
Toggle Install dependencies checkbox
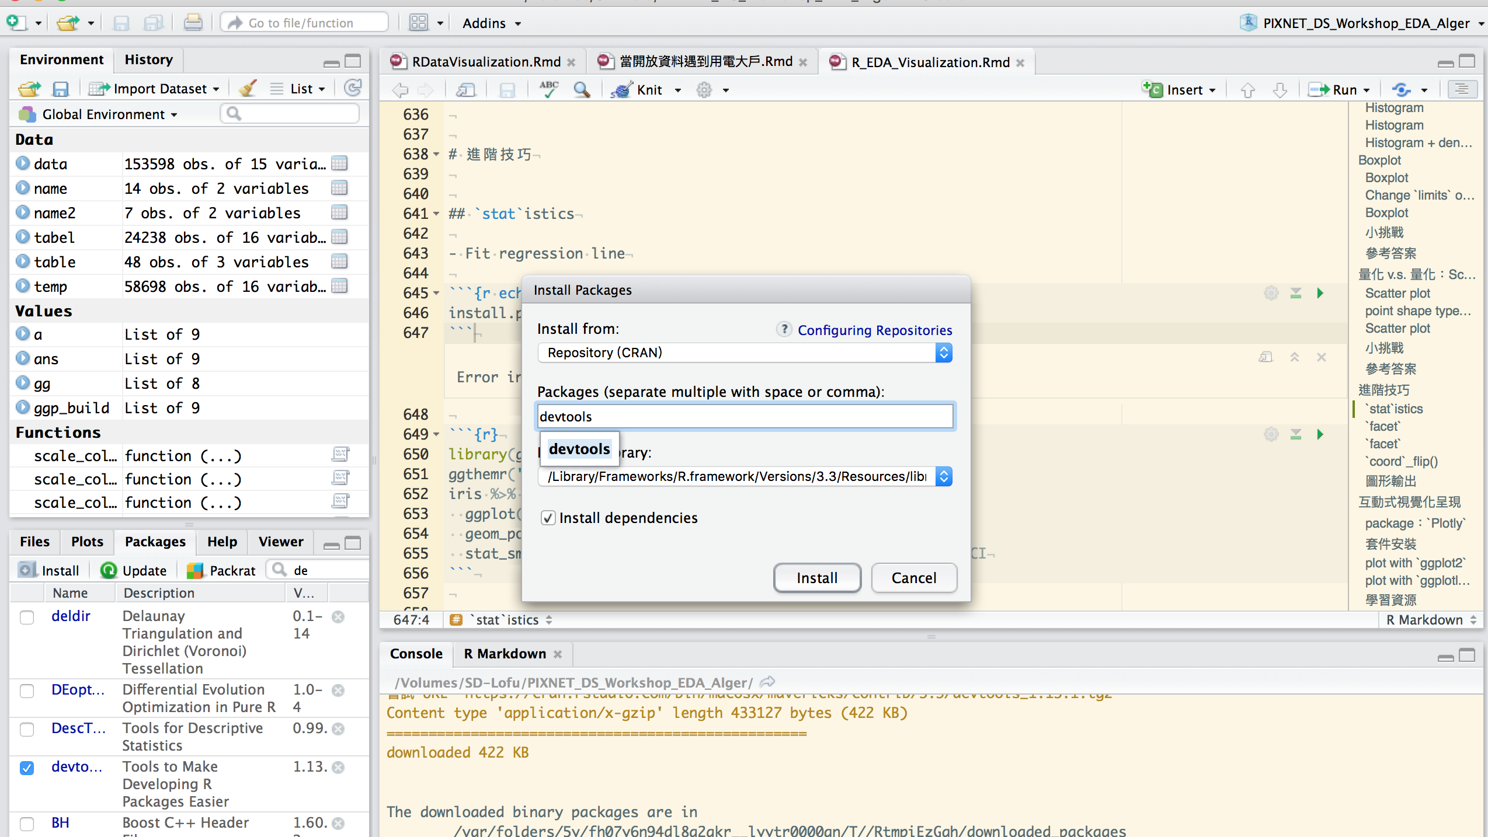[548, 518]
